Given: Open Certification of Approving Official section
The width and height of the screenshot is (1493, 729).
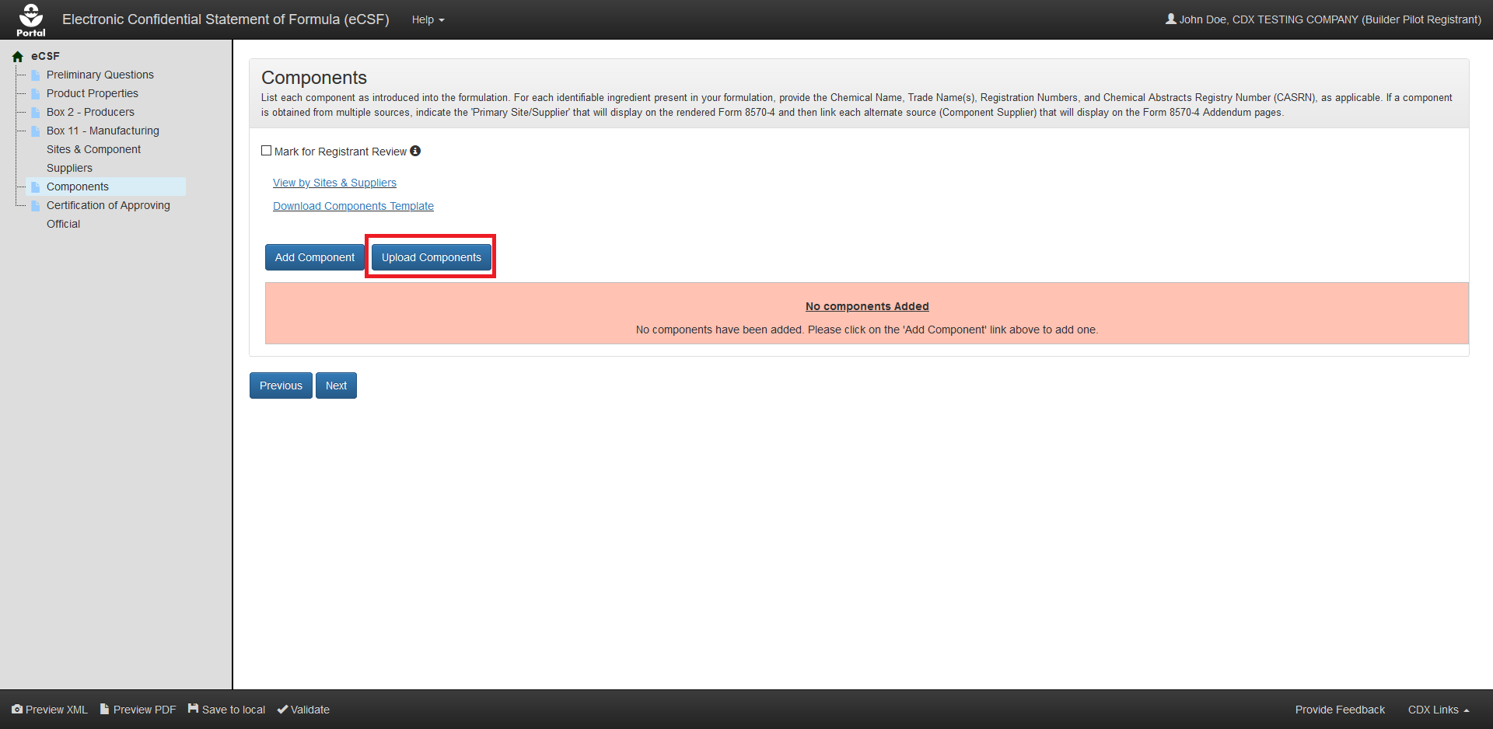Looking at the screenshot, I should 108,215.
